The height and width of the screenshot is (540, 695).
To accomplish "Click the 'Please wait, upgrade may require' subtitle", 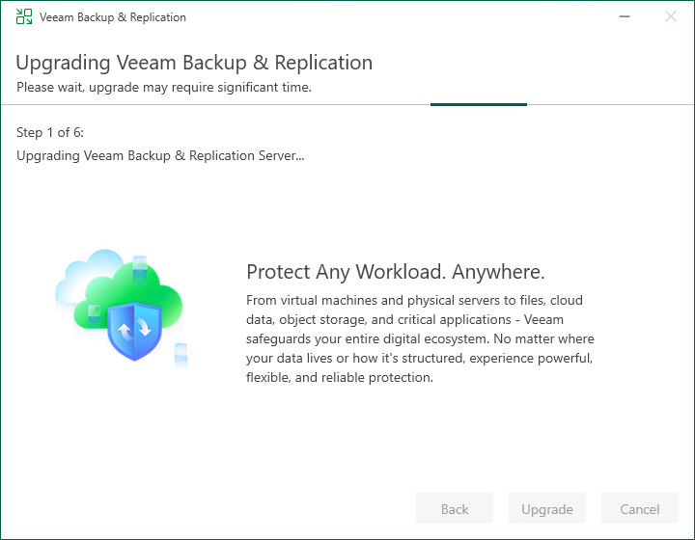I will coord(164,87).
